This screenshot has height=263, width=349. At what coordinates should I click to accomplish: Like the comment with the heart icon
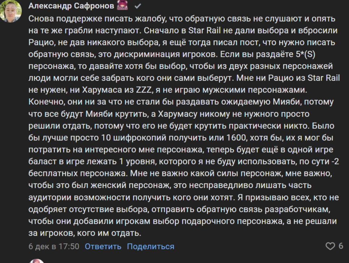(x=330, y=246)
